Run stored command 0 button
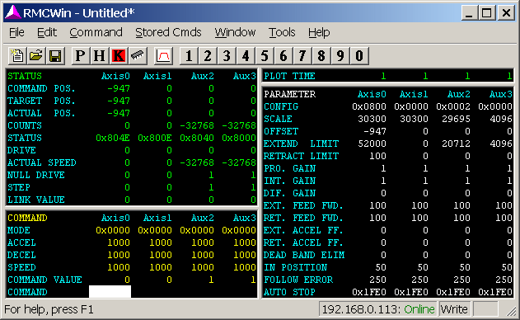 tap(359, 55)
